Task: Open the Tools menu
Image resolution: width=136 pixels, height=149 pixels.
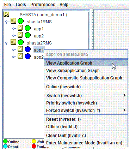Action: tap(20, 5)
